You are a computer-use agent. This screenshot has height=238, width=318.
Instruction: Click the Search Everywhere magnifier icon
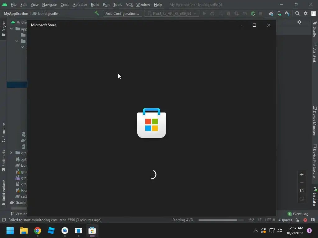297,14
